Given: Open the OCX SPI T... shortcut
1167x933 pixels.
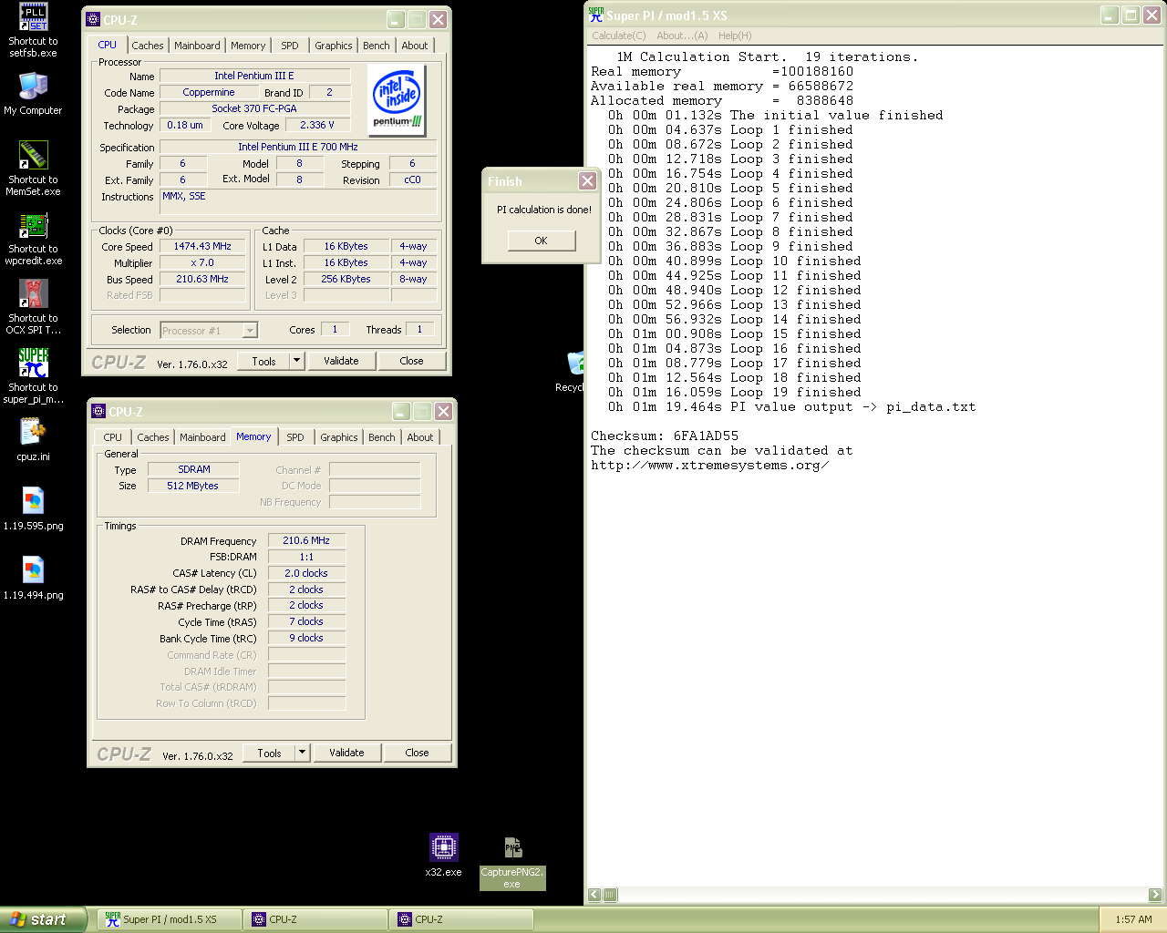Looking at the screenshot, I should pyautogui.click(x=34, y=294).
